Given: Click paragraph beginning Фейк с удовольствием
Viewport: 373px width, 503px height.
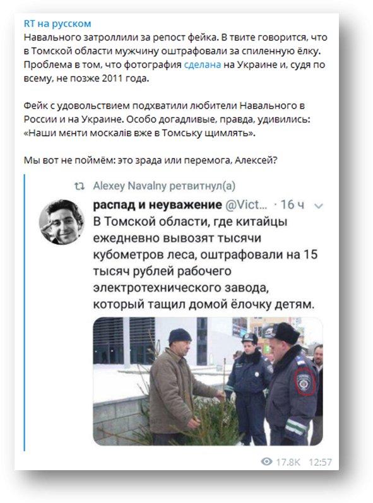Looking at the screenshot, I should tap(167, 119).
